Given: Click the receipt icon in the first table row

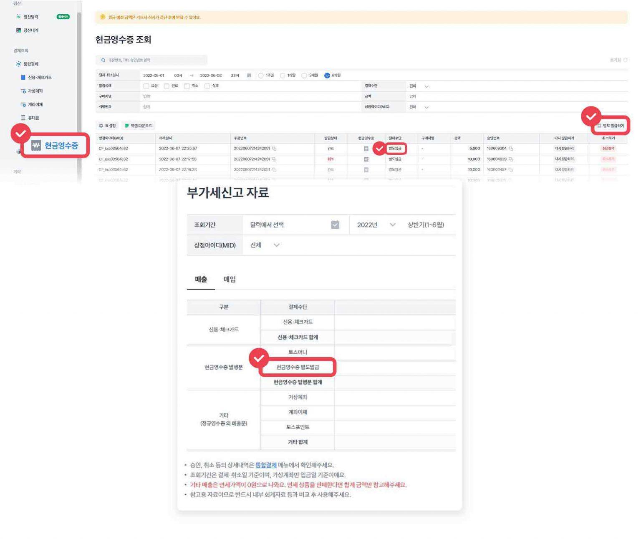Looking at the screenshot, I should pos(366,149).
